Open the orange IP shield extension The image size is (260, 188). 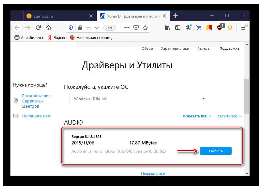(230, 28)
